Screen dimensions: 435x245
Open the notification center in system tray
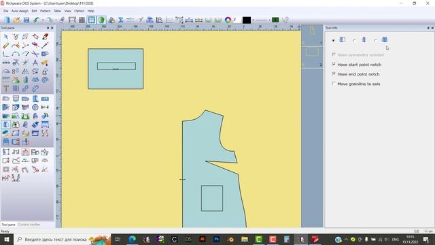point(426,239)
